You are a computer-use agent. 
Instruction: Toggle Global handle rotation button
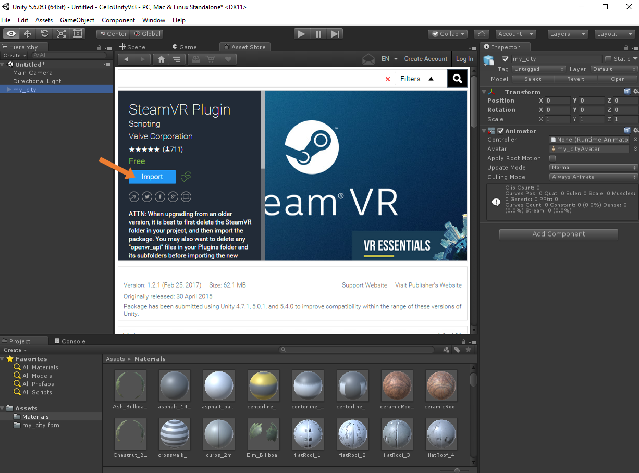tap(147, 34)
